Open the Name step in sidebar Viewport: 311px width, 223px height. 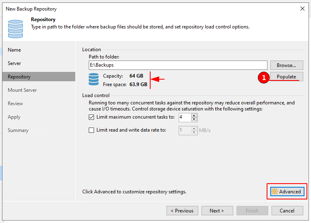(x=14, y=50)
